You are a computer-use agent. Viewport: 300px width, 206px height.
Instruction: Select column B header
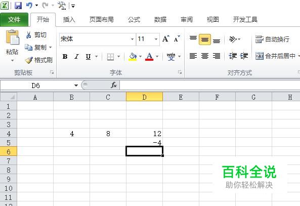click(71, 97)
